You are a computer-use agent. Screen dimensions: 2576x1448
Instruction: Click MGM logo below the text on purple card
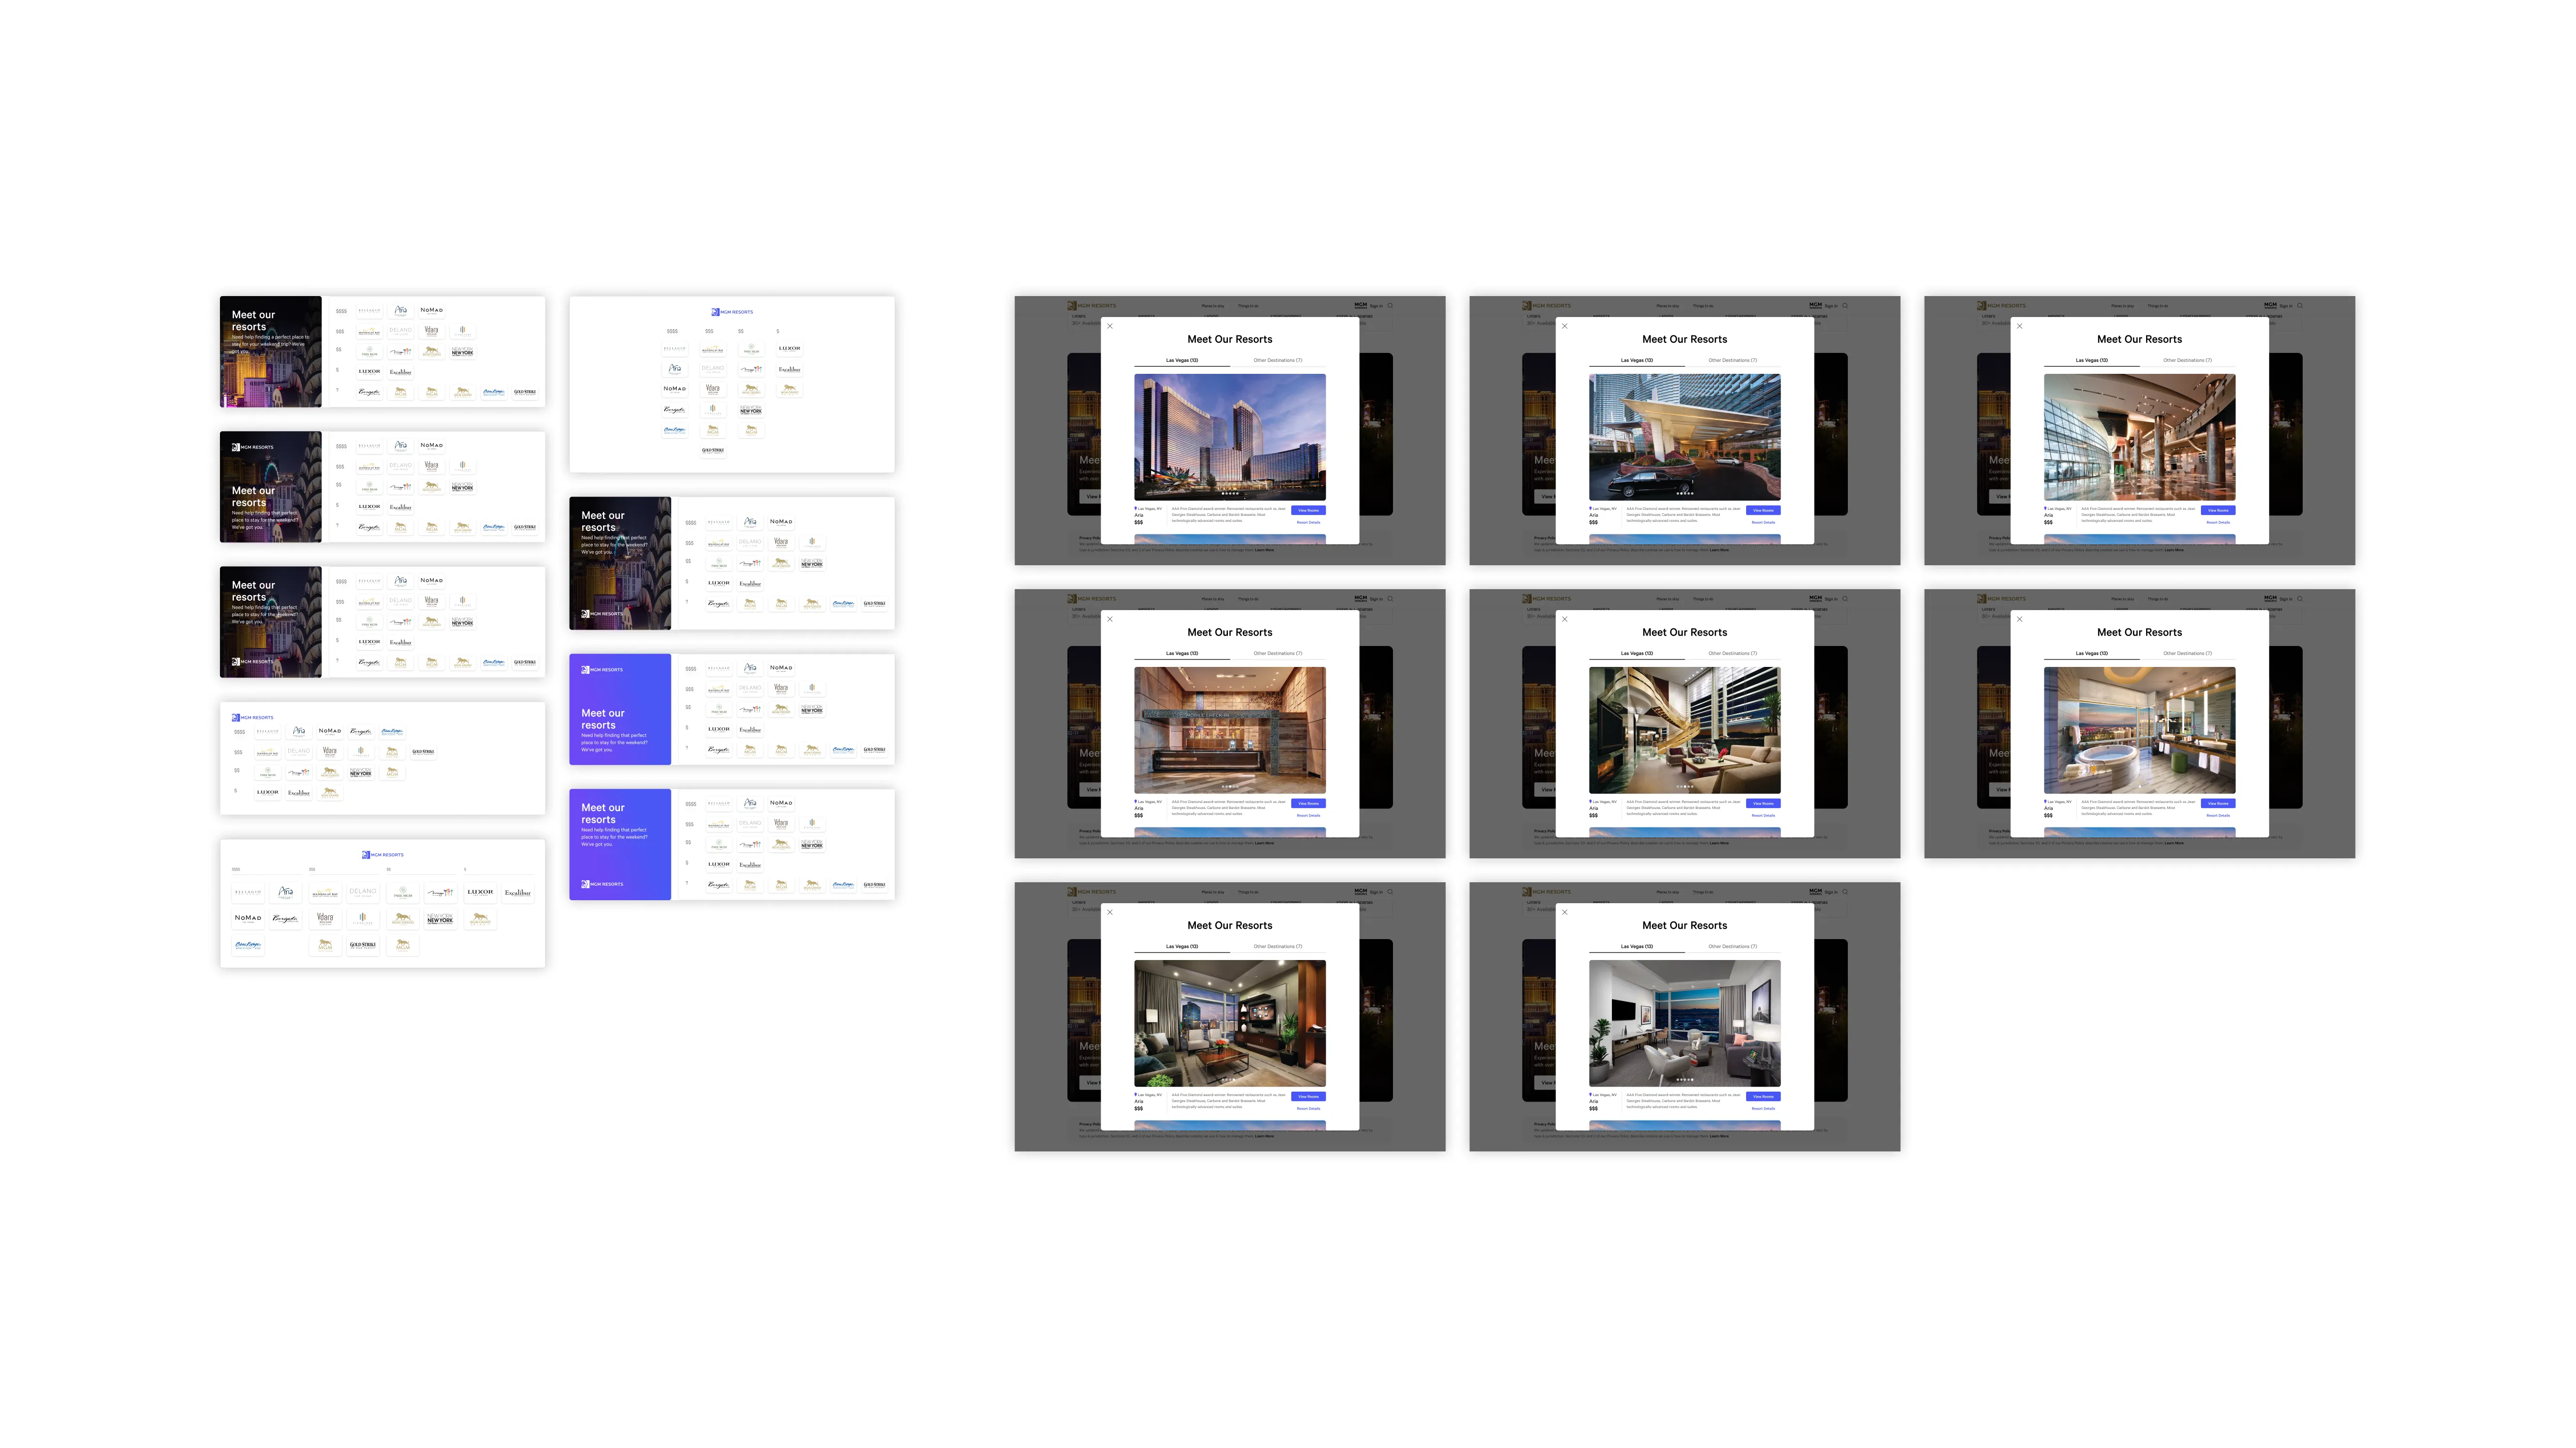click(x=602, y=883)
